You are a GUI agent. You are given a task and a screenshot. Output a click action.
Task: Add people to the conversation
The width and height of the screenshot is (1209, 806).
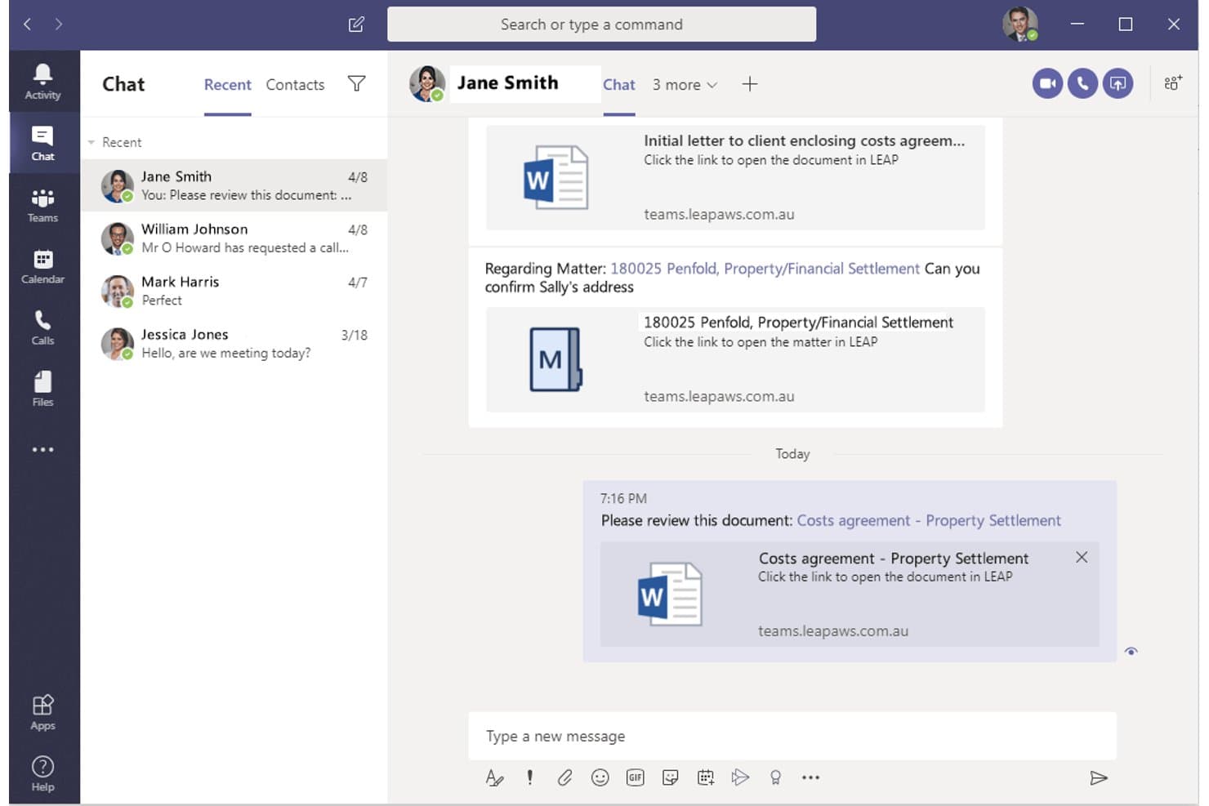1173,82
